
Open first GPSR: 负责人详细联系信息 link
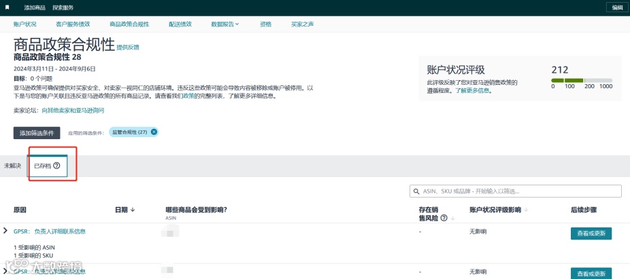coord(50,231)
